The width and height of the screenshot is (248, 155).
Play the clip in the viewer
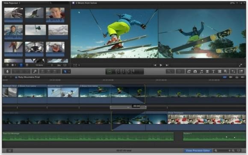tap(161, 65)
